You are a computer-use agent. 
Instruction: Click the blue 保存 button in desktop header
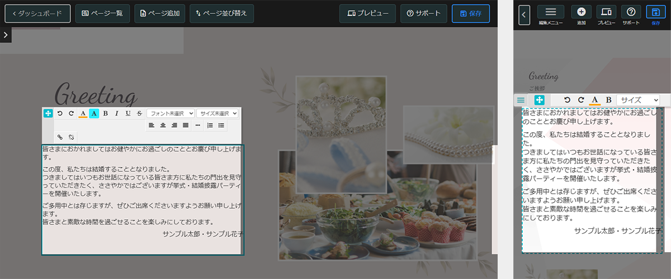coord(471,13)
